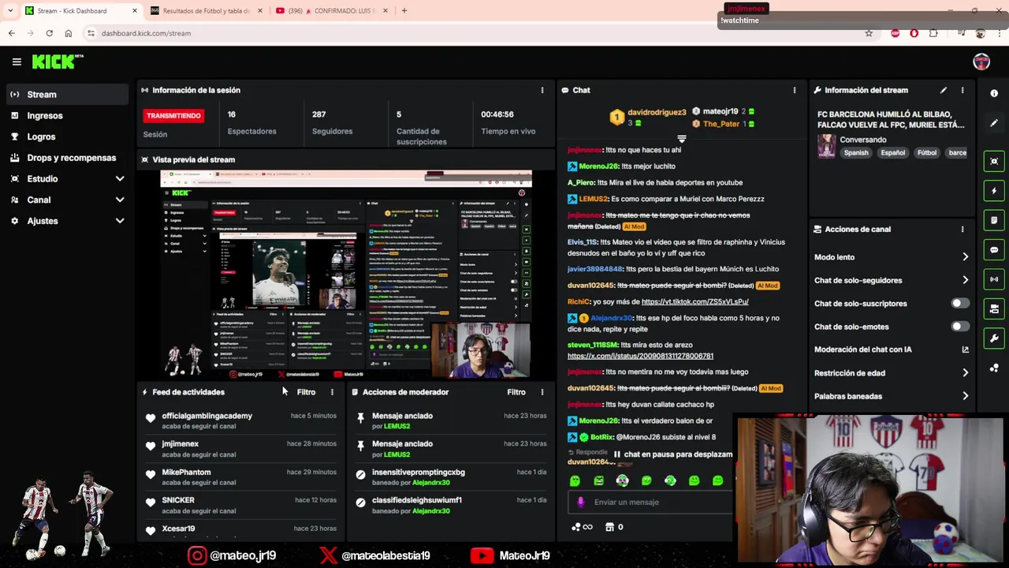Click username officialgamblingacademy in activity feed
Image resolution: width=1009 pixels, height=568 pixels.
pos(207,416)
